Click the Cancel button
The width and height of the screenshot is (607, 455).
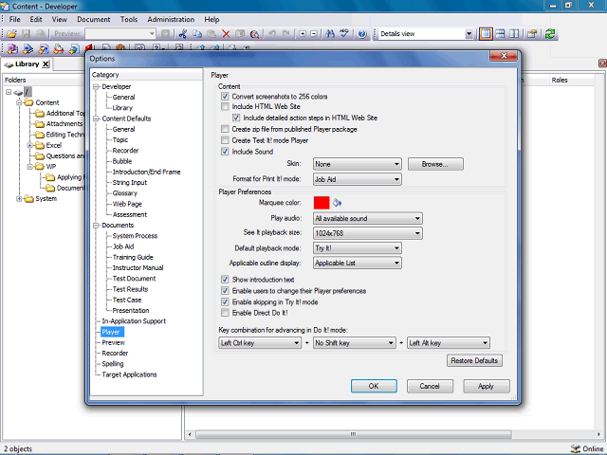(430, 386)
